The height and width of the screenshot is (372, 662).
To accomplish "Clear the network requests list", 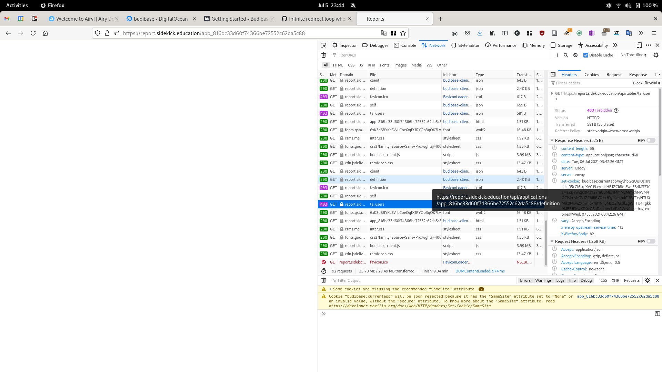I will click(323, 55).
